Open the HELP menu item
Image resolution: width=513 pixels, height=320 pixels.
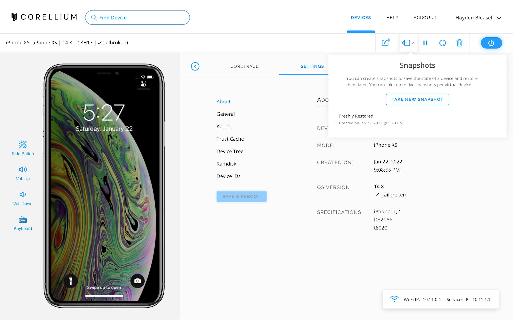pyautogui.click(x=392, y=18)
